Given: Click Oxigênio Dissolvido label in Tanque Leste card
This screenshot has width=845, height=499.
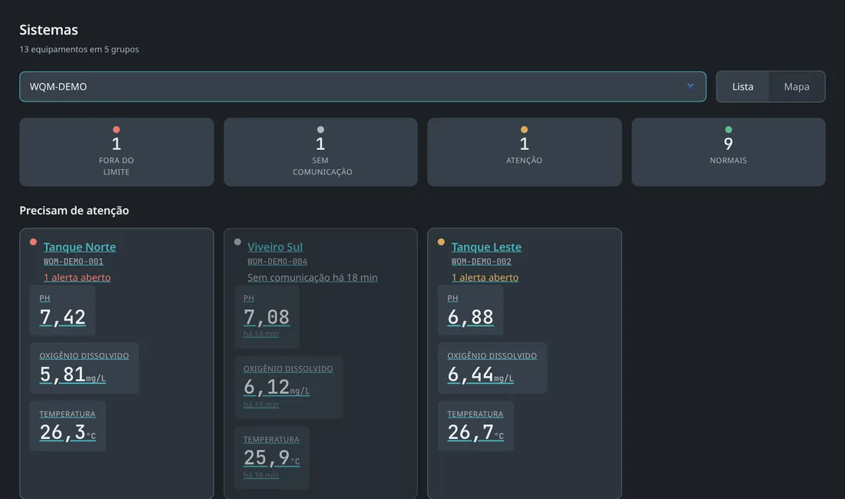Looking at the screenshot, I should click(492, 355).
